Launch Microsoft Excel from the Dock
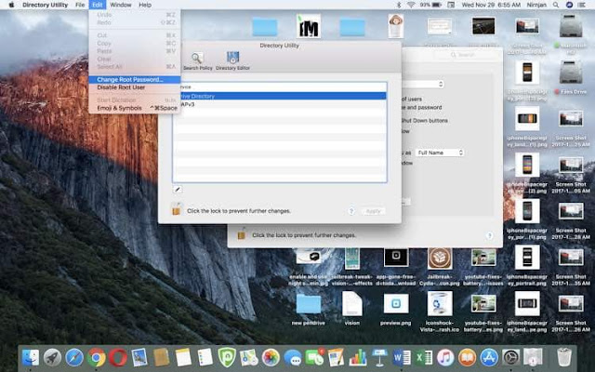Screen dimensions: 595x372 point(424,358)
